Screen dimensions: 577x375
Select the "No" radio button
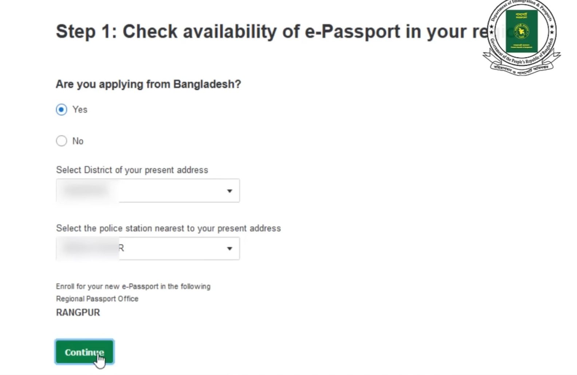click(x=61, y=141)
